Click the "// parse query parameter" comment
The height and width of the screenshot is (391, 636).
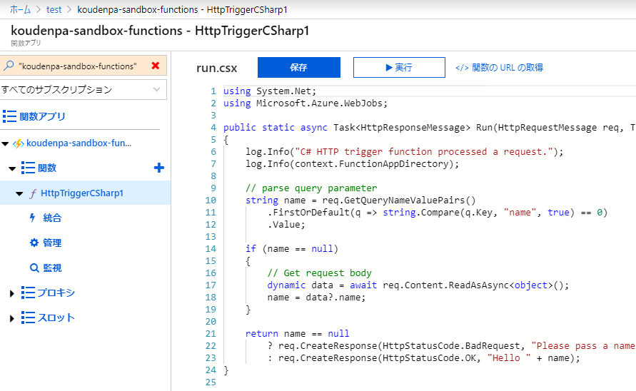coord(311,188)
